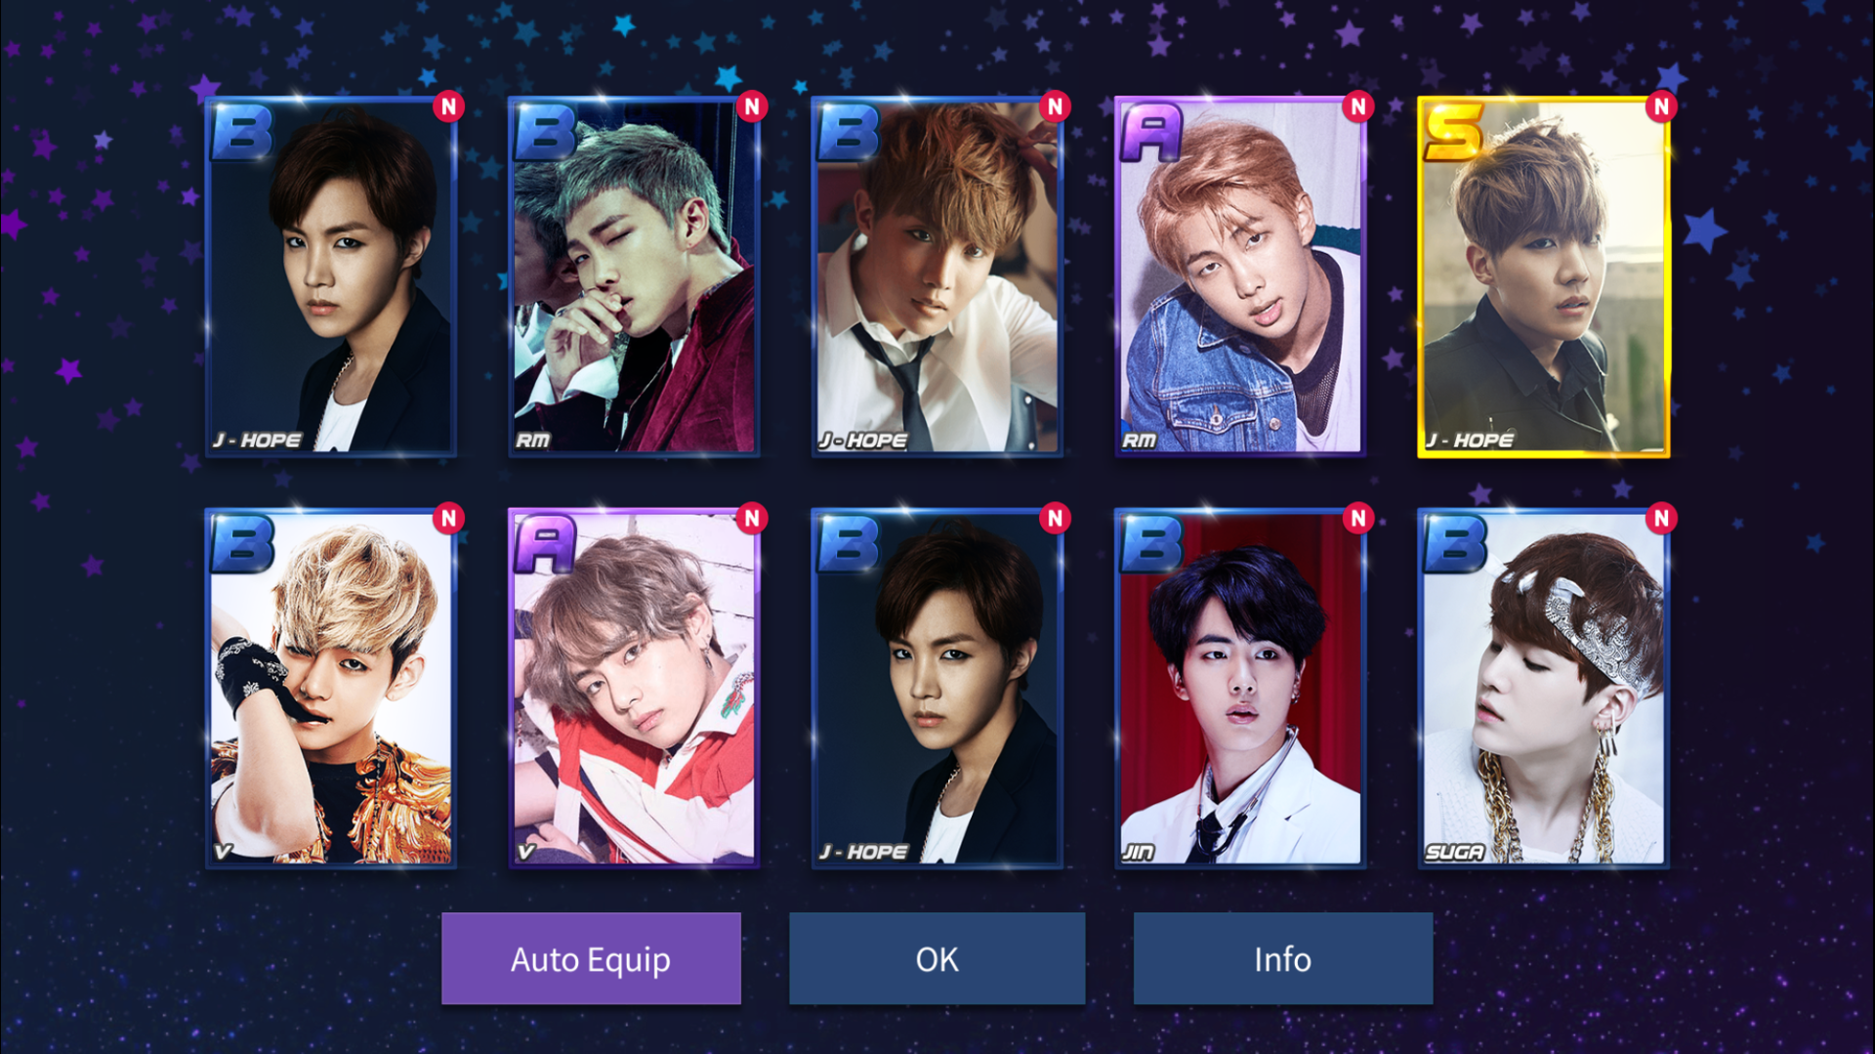The height and width of the screenshot is (1054, 1875).
Task: Click the B rank icon on Jin card
Action: click(1151, 544)
